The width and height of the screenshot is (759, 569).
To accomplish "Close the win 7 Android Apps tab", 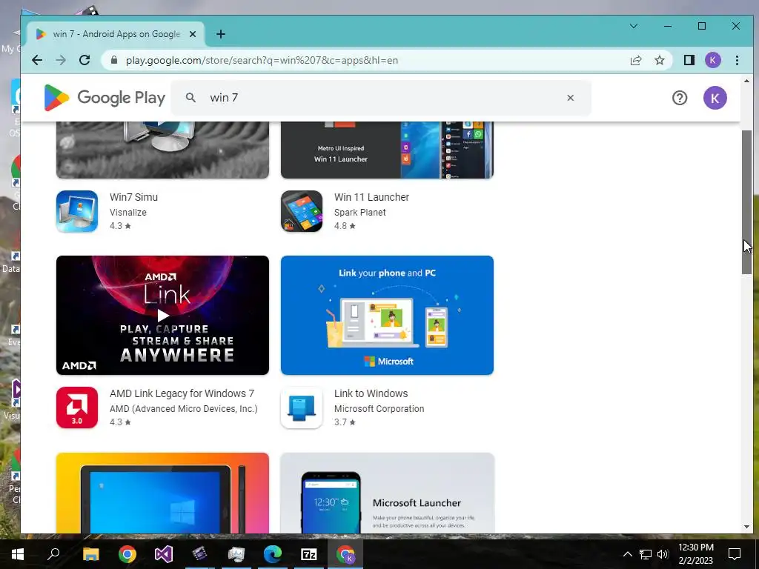I will (193, 34).
